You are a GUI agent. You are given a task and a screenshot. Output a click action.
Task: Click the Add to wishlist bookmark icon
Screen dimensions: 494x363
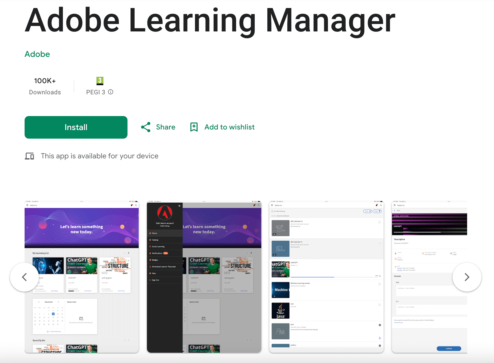click(194, 127)
